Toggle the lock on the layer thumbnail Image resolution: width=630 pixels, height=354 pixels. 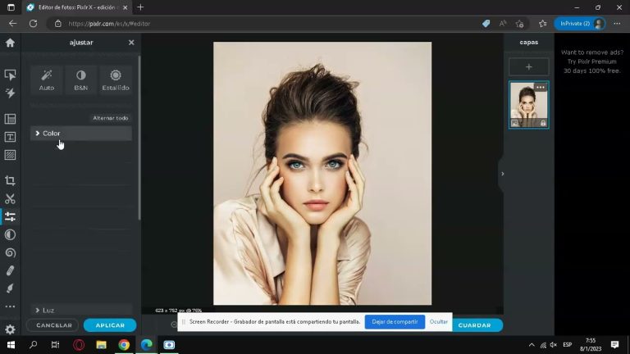pos(543,123)
